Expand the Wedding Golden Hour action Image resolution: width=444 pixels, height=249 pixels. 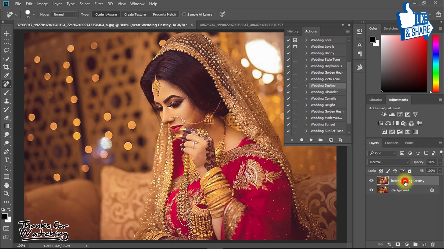[x=306, y=72]
